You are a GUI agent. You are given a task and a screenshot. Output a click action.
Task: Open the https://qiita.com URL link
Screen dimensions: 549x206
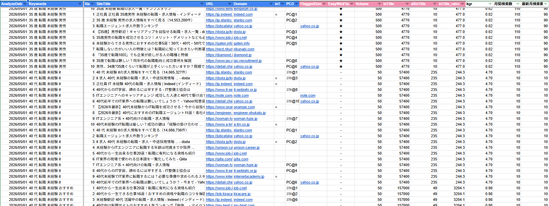(219, 159)
